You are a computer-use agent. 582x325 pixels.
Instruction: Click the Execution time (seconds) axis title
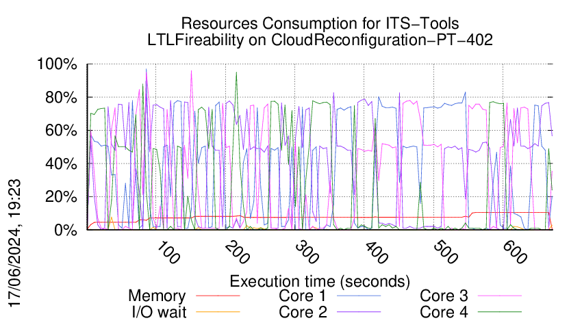[320, 281]
